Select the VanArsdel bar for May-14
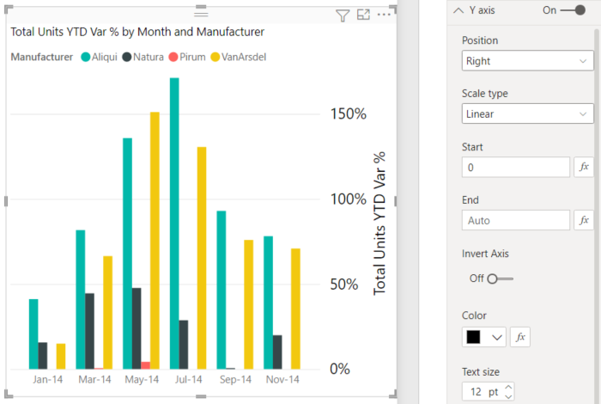 coord(155,241)
